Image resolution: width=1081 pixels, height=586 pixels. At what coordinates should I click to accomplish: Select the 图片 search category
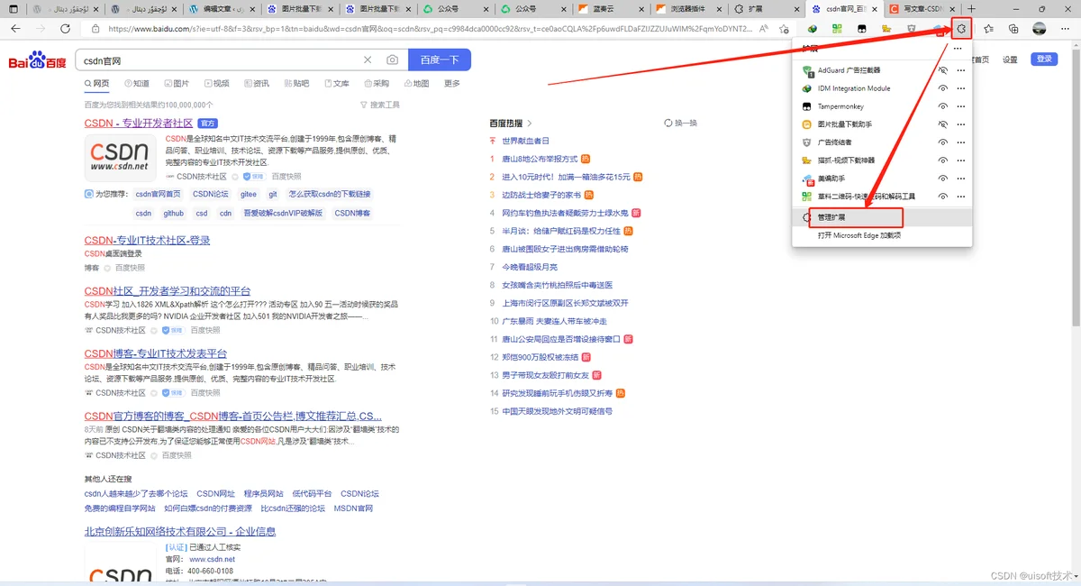click(x=178, y=83)
